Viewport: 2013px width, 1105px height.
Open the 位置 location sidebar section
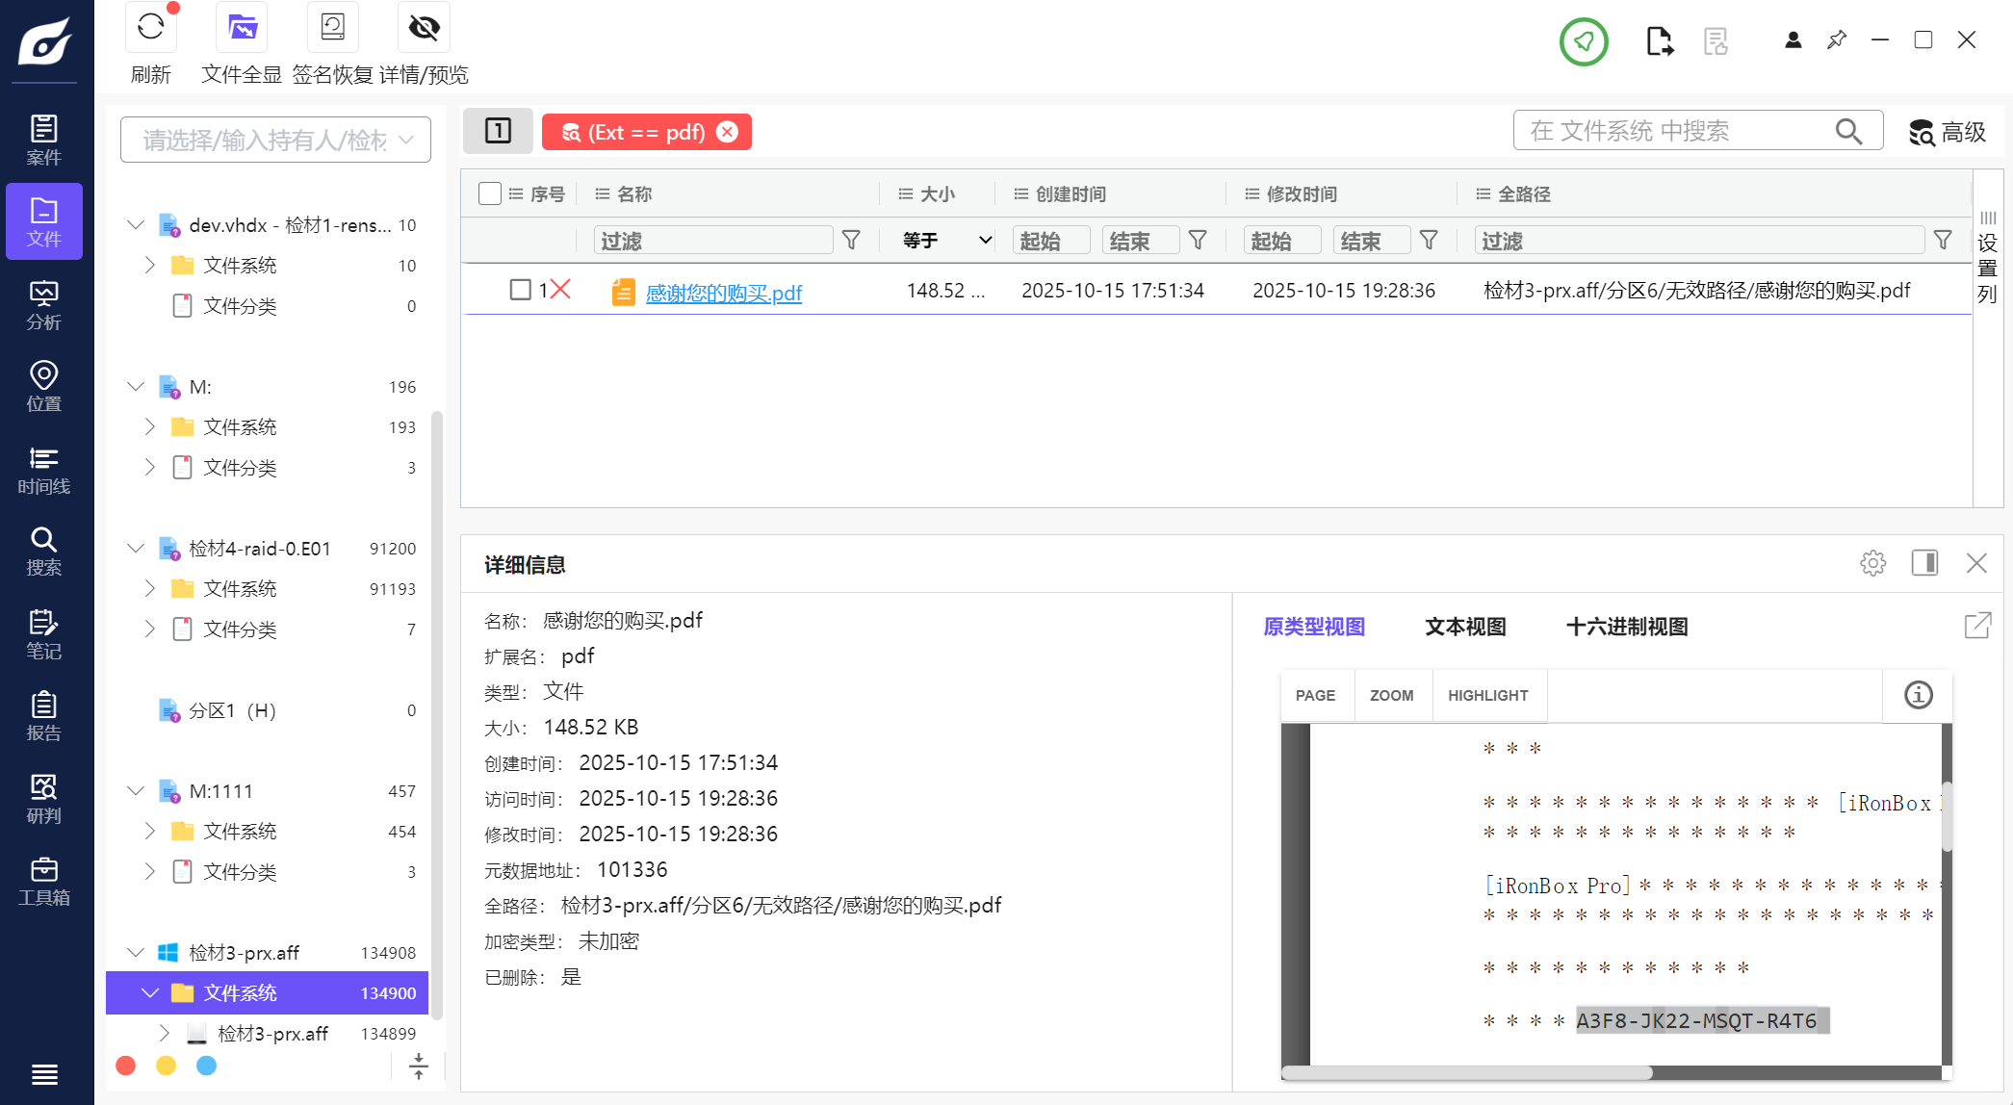point(43,386)
